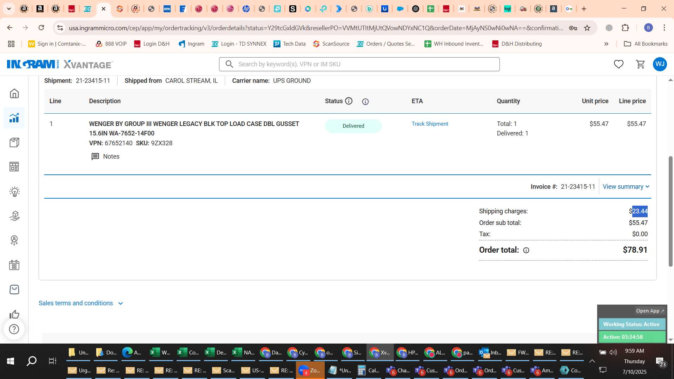Open the box products sidebar icon
Screen dimensions: 674x379
tap(14, 142)
